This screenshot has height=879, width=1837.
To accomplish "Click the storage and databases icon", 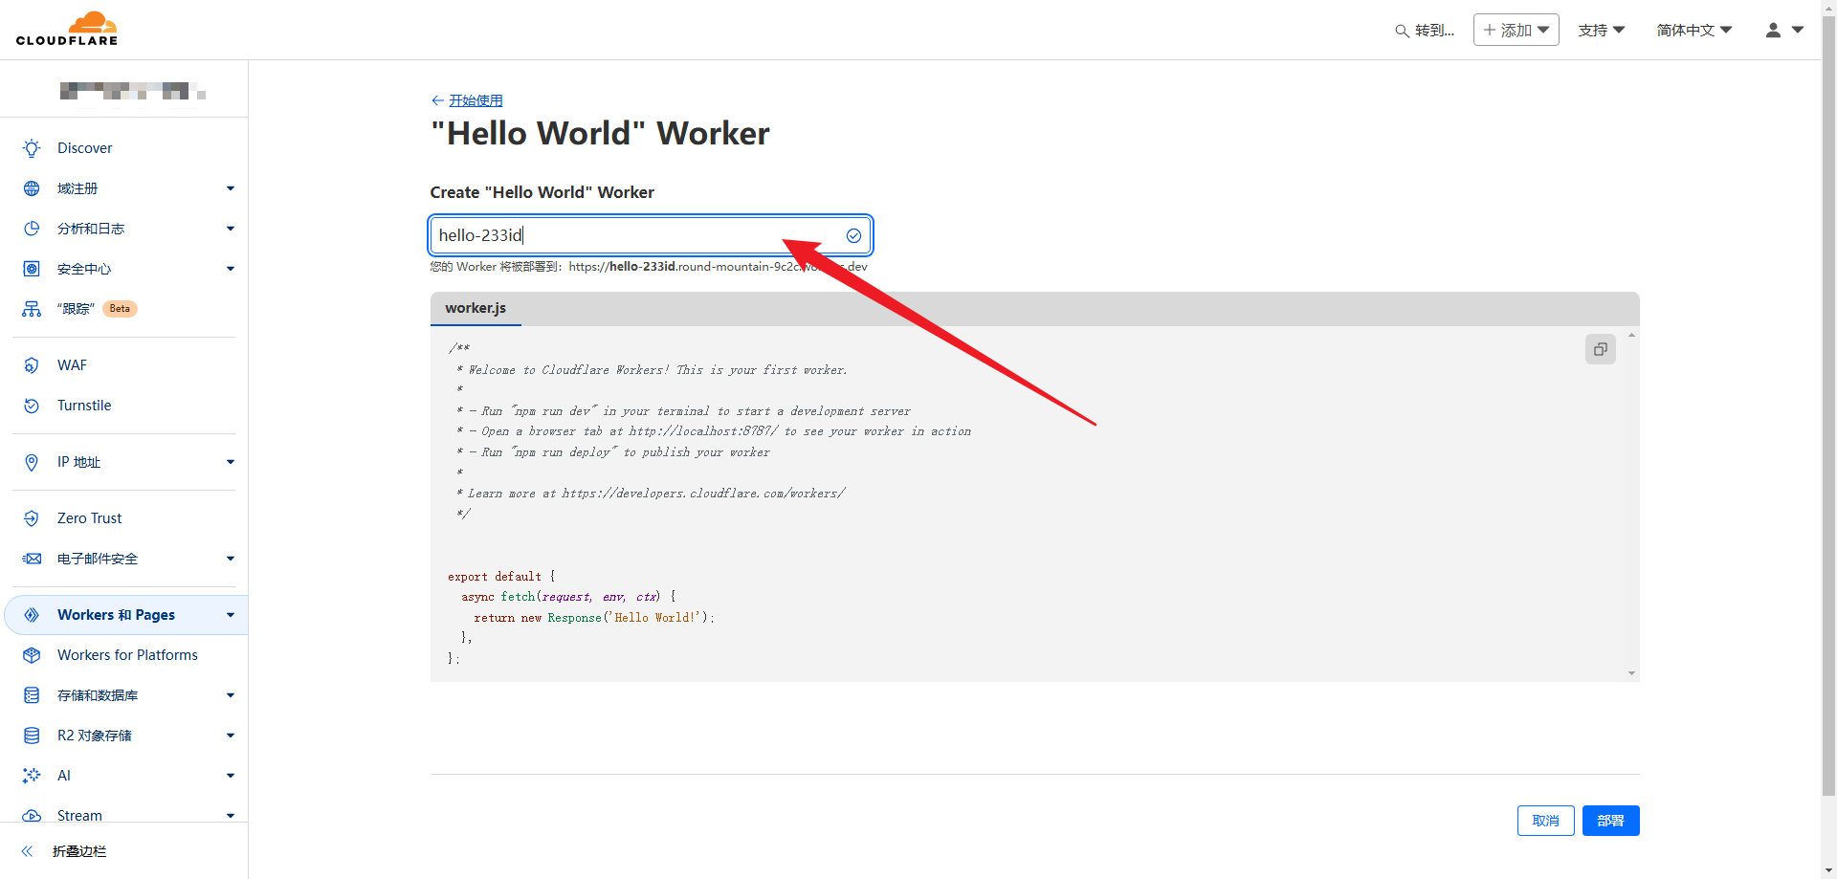I will [32, 695].
